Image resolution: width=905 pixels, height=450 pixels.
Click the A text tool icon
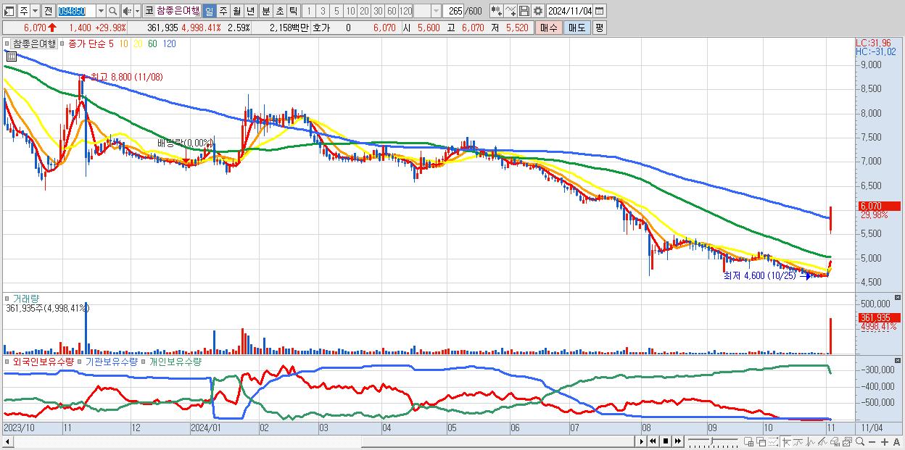897,441
